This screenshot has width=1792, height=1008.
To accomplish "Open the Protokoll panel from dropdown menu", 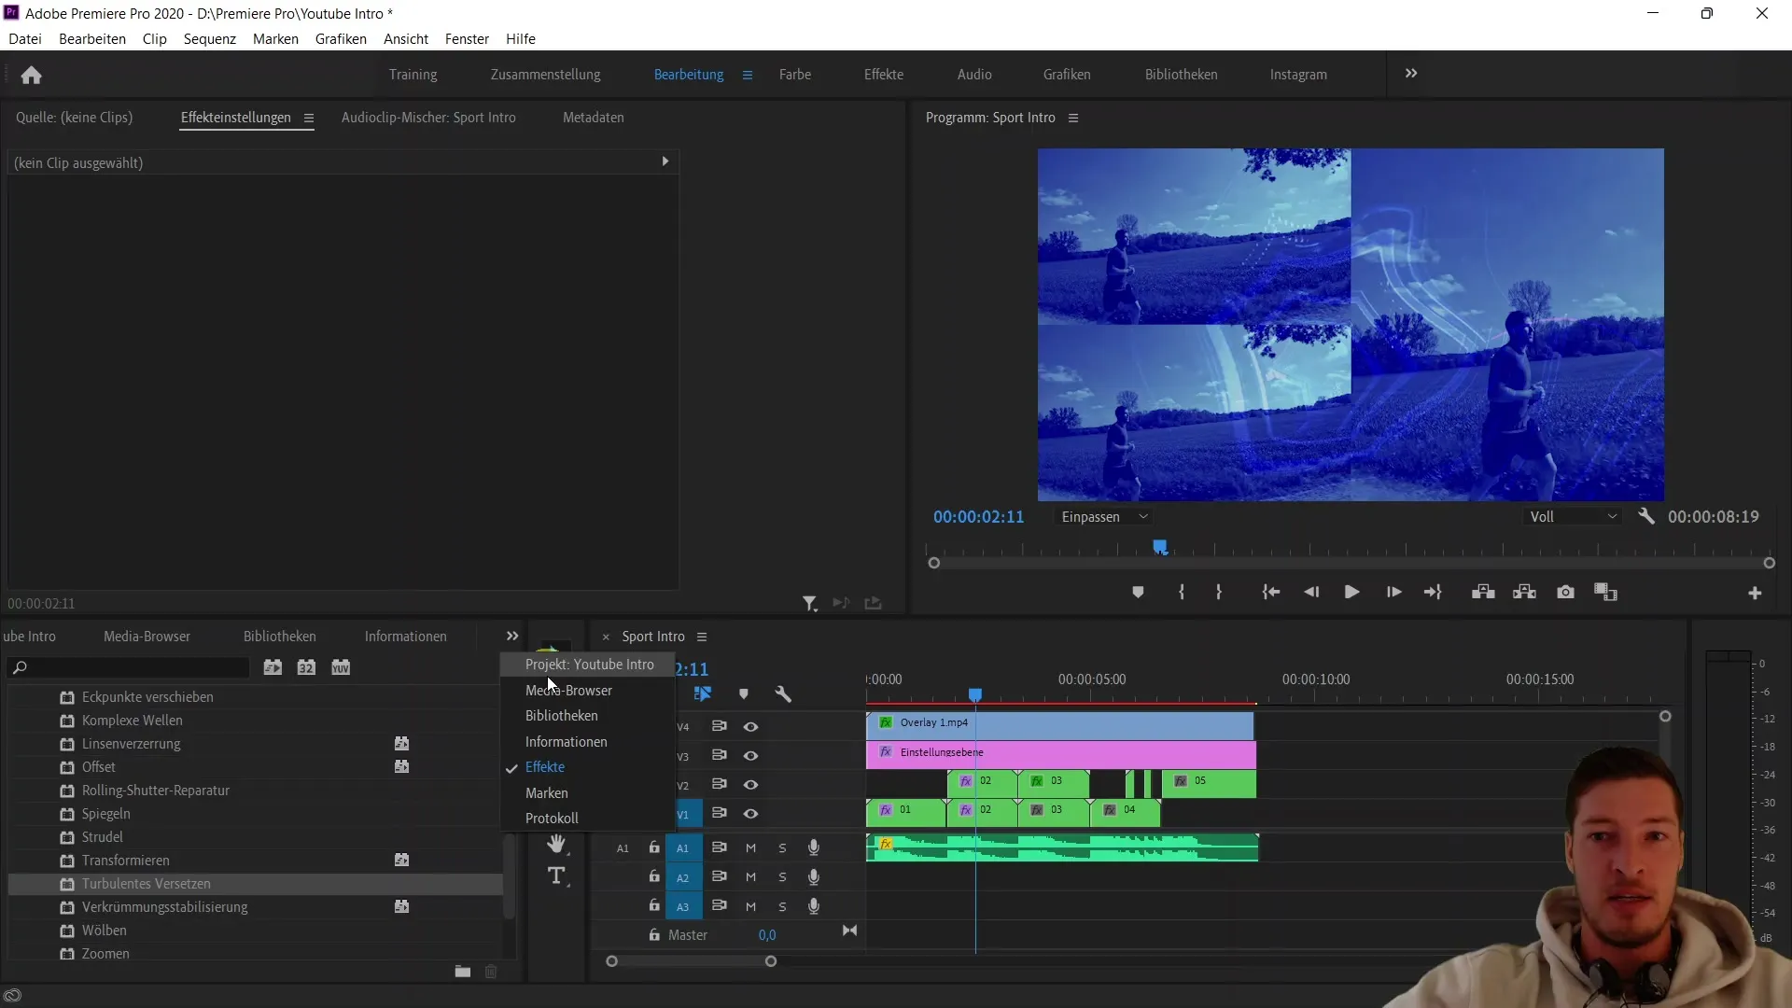I will tap(552, 818).
